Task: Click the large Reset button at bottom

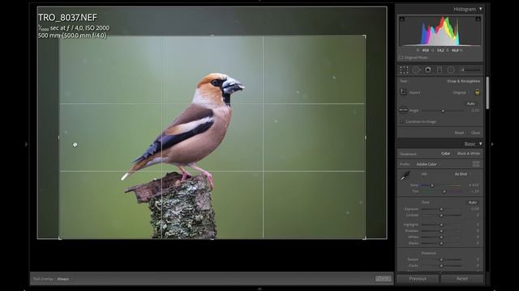Action: click(x=462, y=279)
